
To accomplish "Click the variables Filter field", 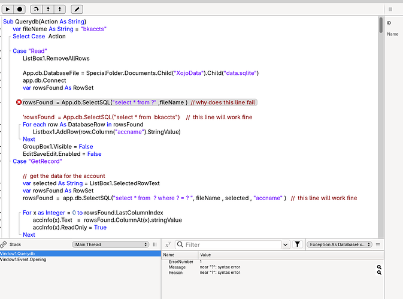I will click(229, 244).
